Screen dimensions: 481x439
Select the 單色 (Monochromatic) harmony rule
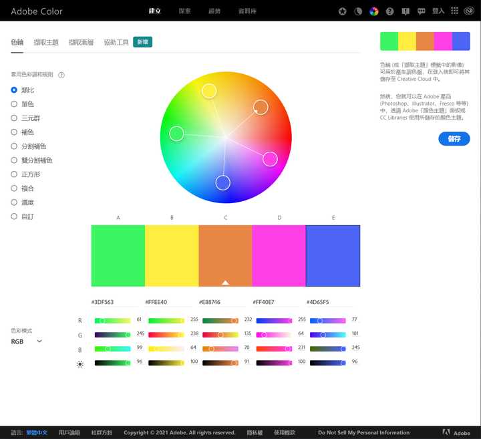click(x=23, y=104)
